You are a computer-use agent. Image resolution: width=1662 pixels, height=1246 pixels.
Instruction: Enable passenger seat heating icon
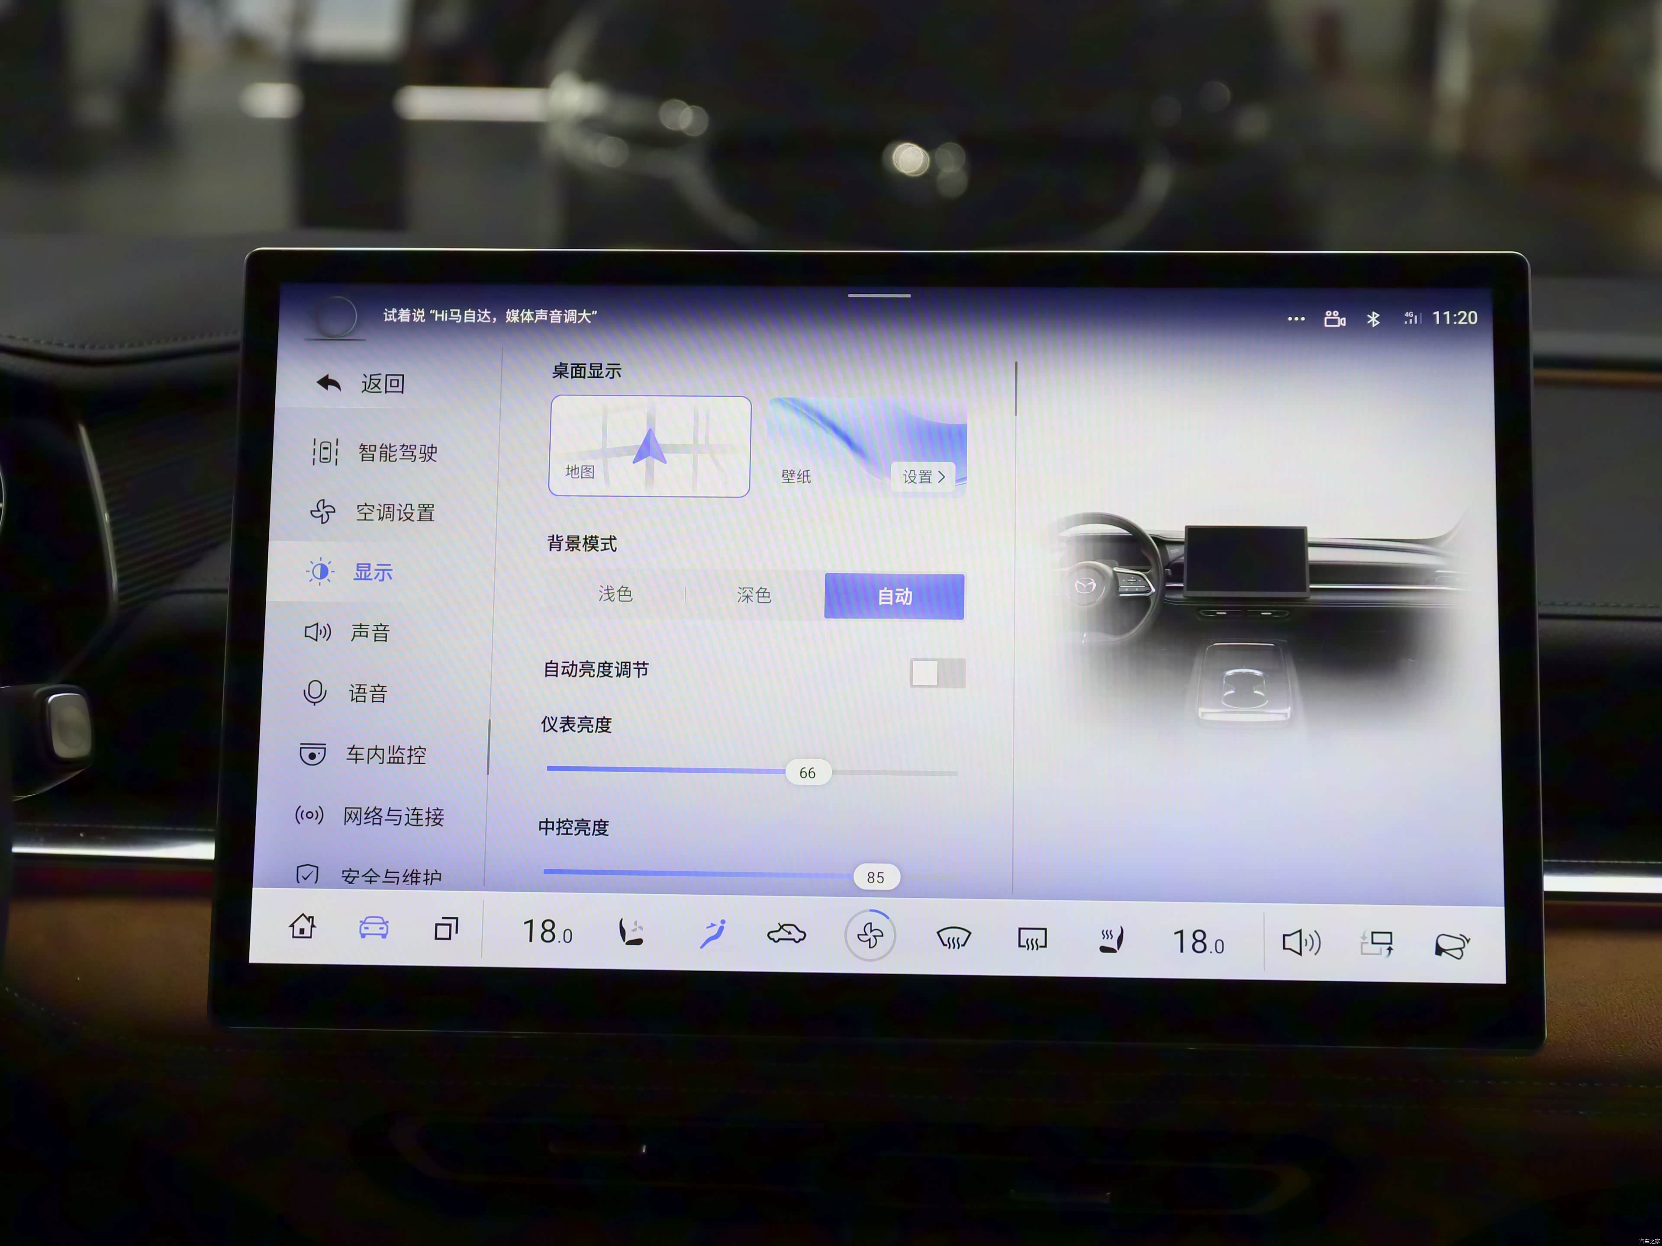pyautogui.click(x=1111, y=940)
